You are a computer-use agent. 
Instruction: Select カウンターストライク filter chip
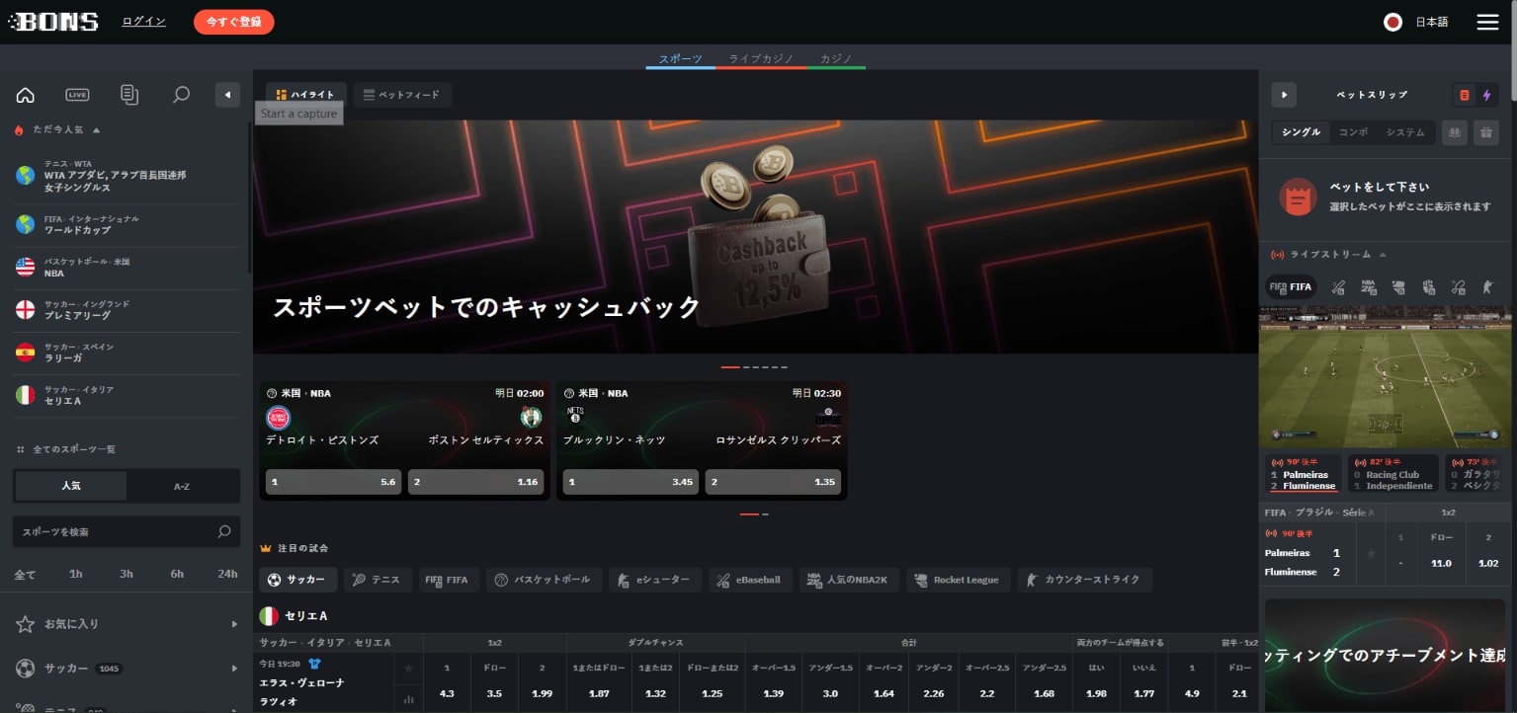click(x=1084, y=580)
